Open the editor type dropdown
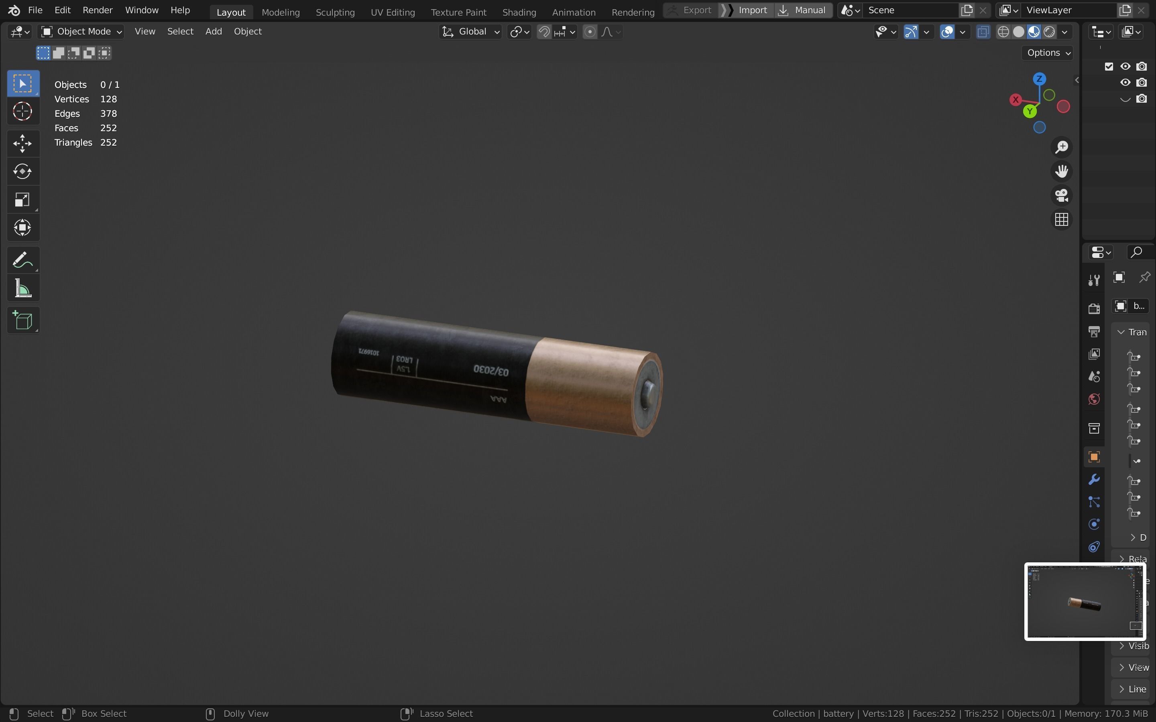1156x722 pixels. (x=20, y=32)
